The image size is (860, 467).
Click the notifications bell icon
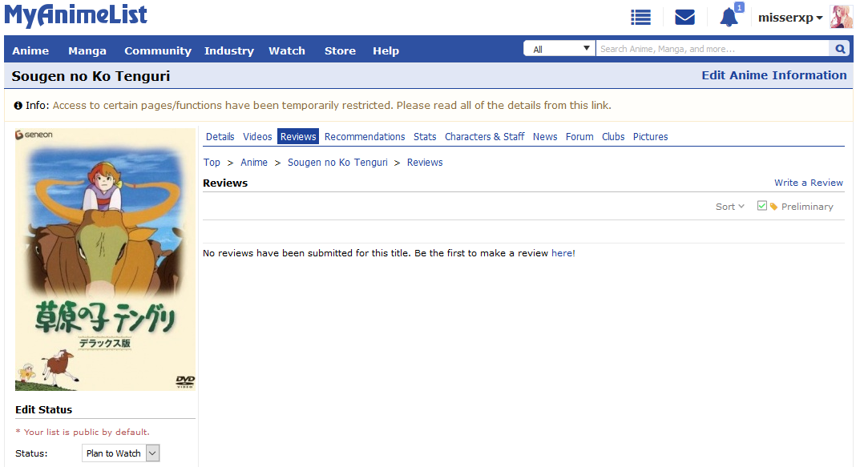click(729, 18)
